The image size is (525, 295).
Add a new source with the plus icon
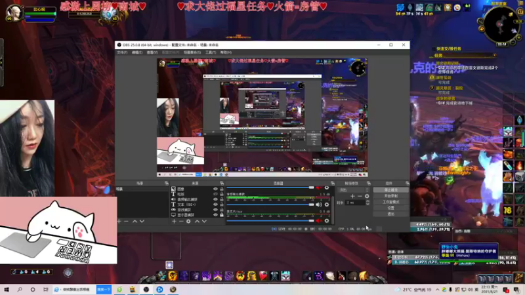point(174,222)
